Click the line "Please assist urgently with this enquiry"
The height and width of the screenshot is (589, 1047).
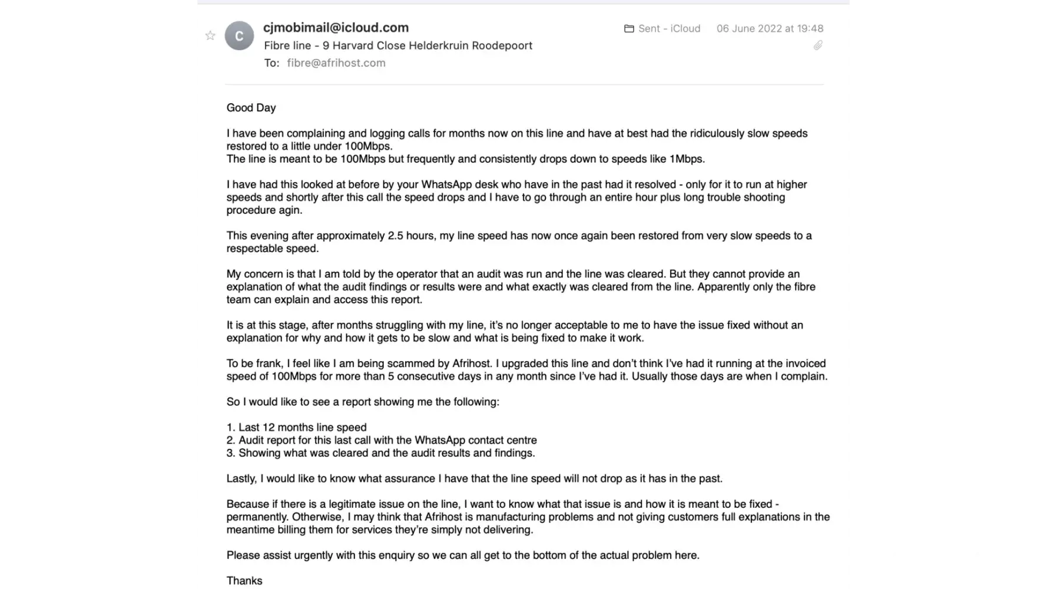(x=463, y=555)
